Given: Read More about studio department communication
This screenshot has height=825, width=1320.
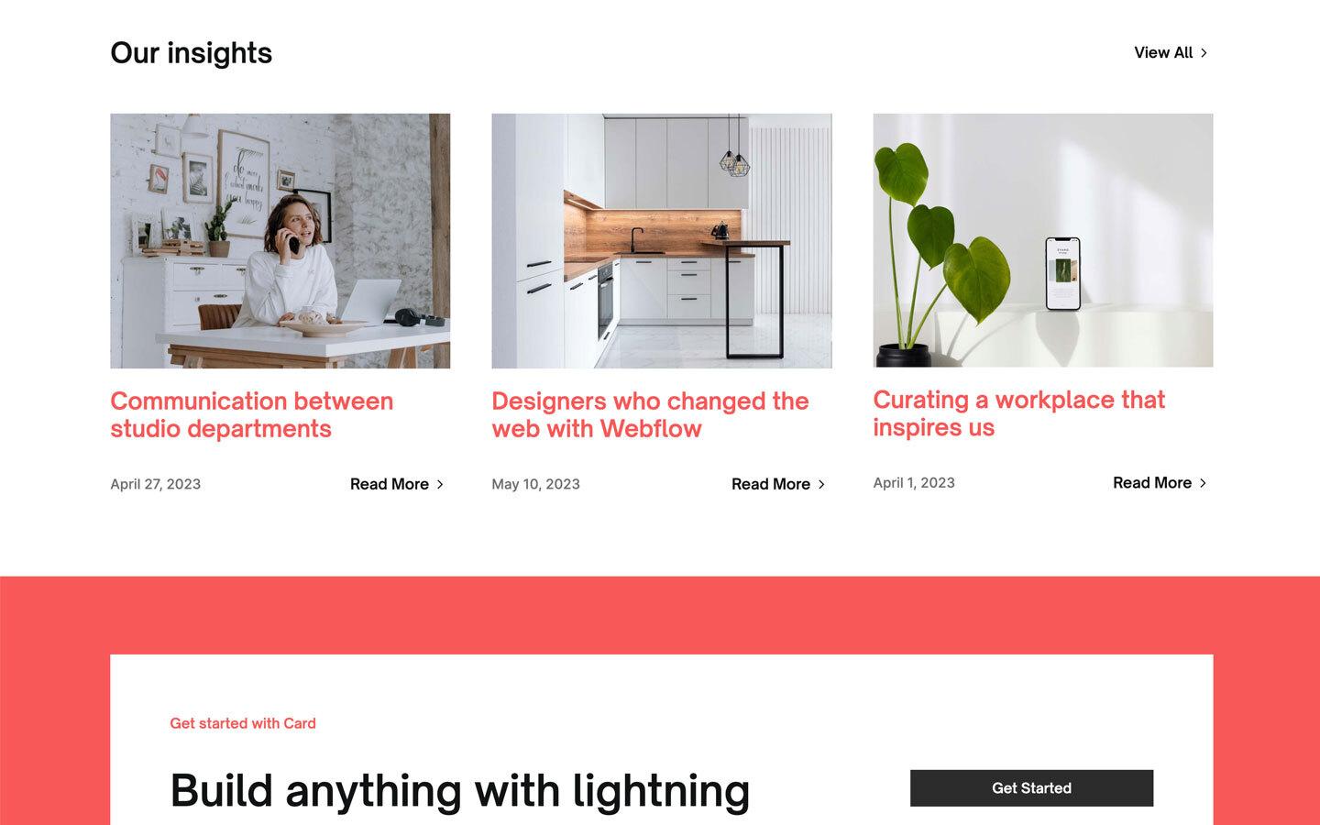Looking at the screenshot, I should click(x=389, y=484).
